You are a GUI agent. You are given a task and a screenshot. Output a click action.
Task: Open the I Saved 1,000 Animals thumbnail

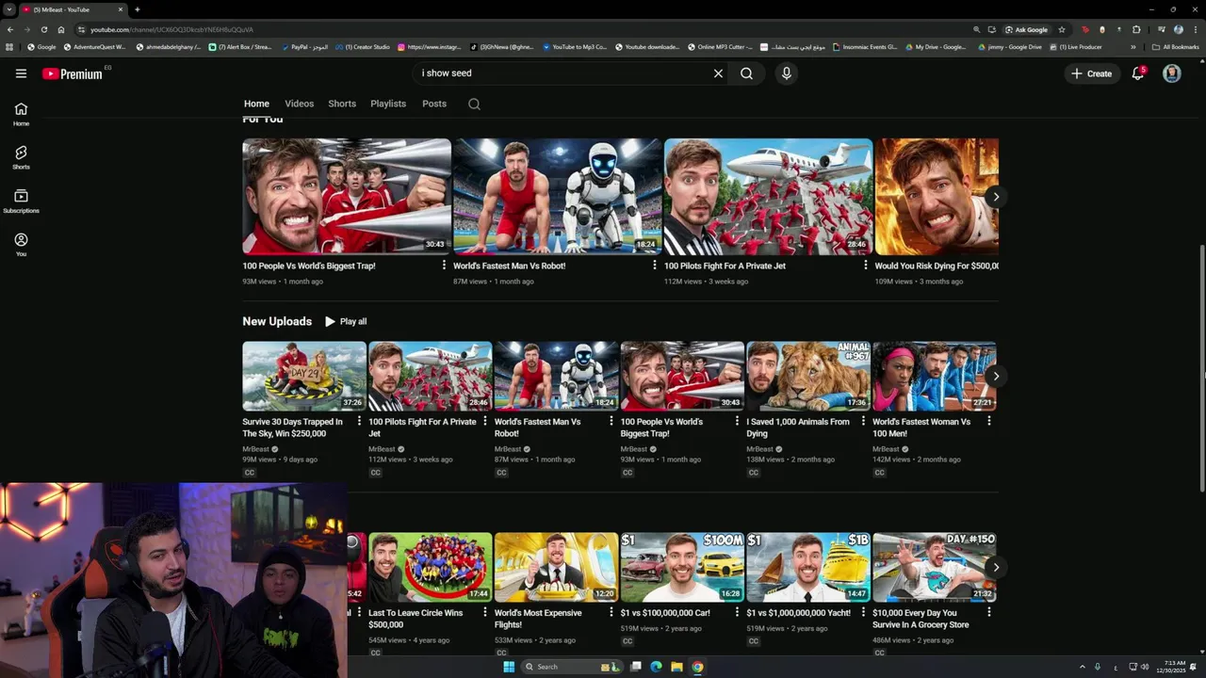(x=808, y=377)
